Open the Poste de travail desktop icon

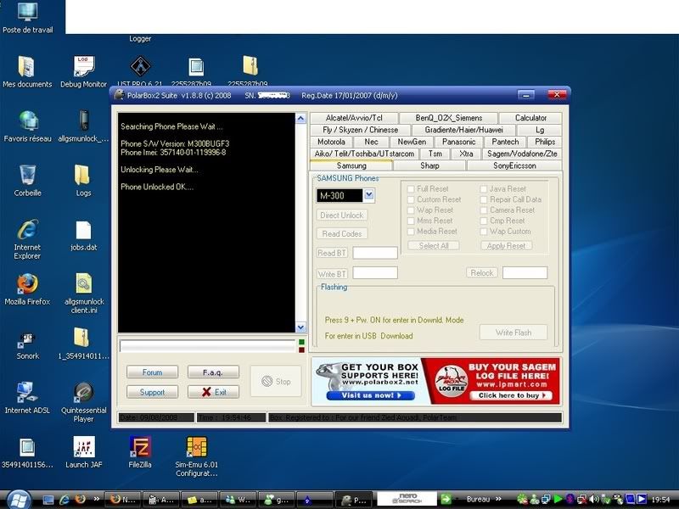pyautogui.click(x=28, y=17)
